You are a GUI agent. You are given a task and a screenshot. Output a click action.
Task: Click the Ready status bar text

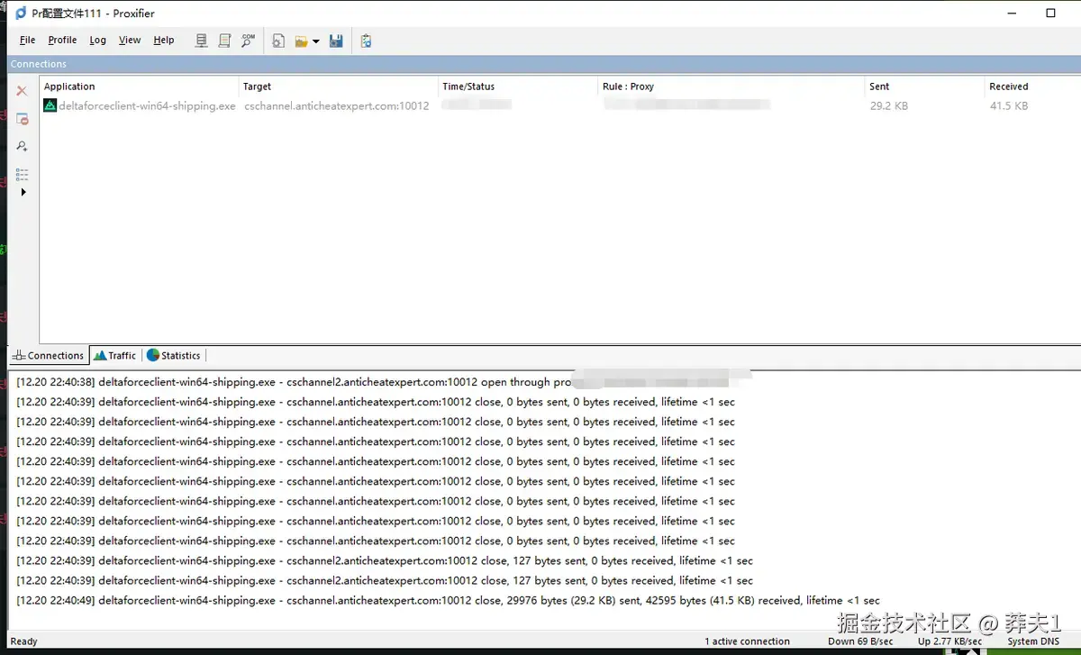tap(24, 641)
